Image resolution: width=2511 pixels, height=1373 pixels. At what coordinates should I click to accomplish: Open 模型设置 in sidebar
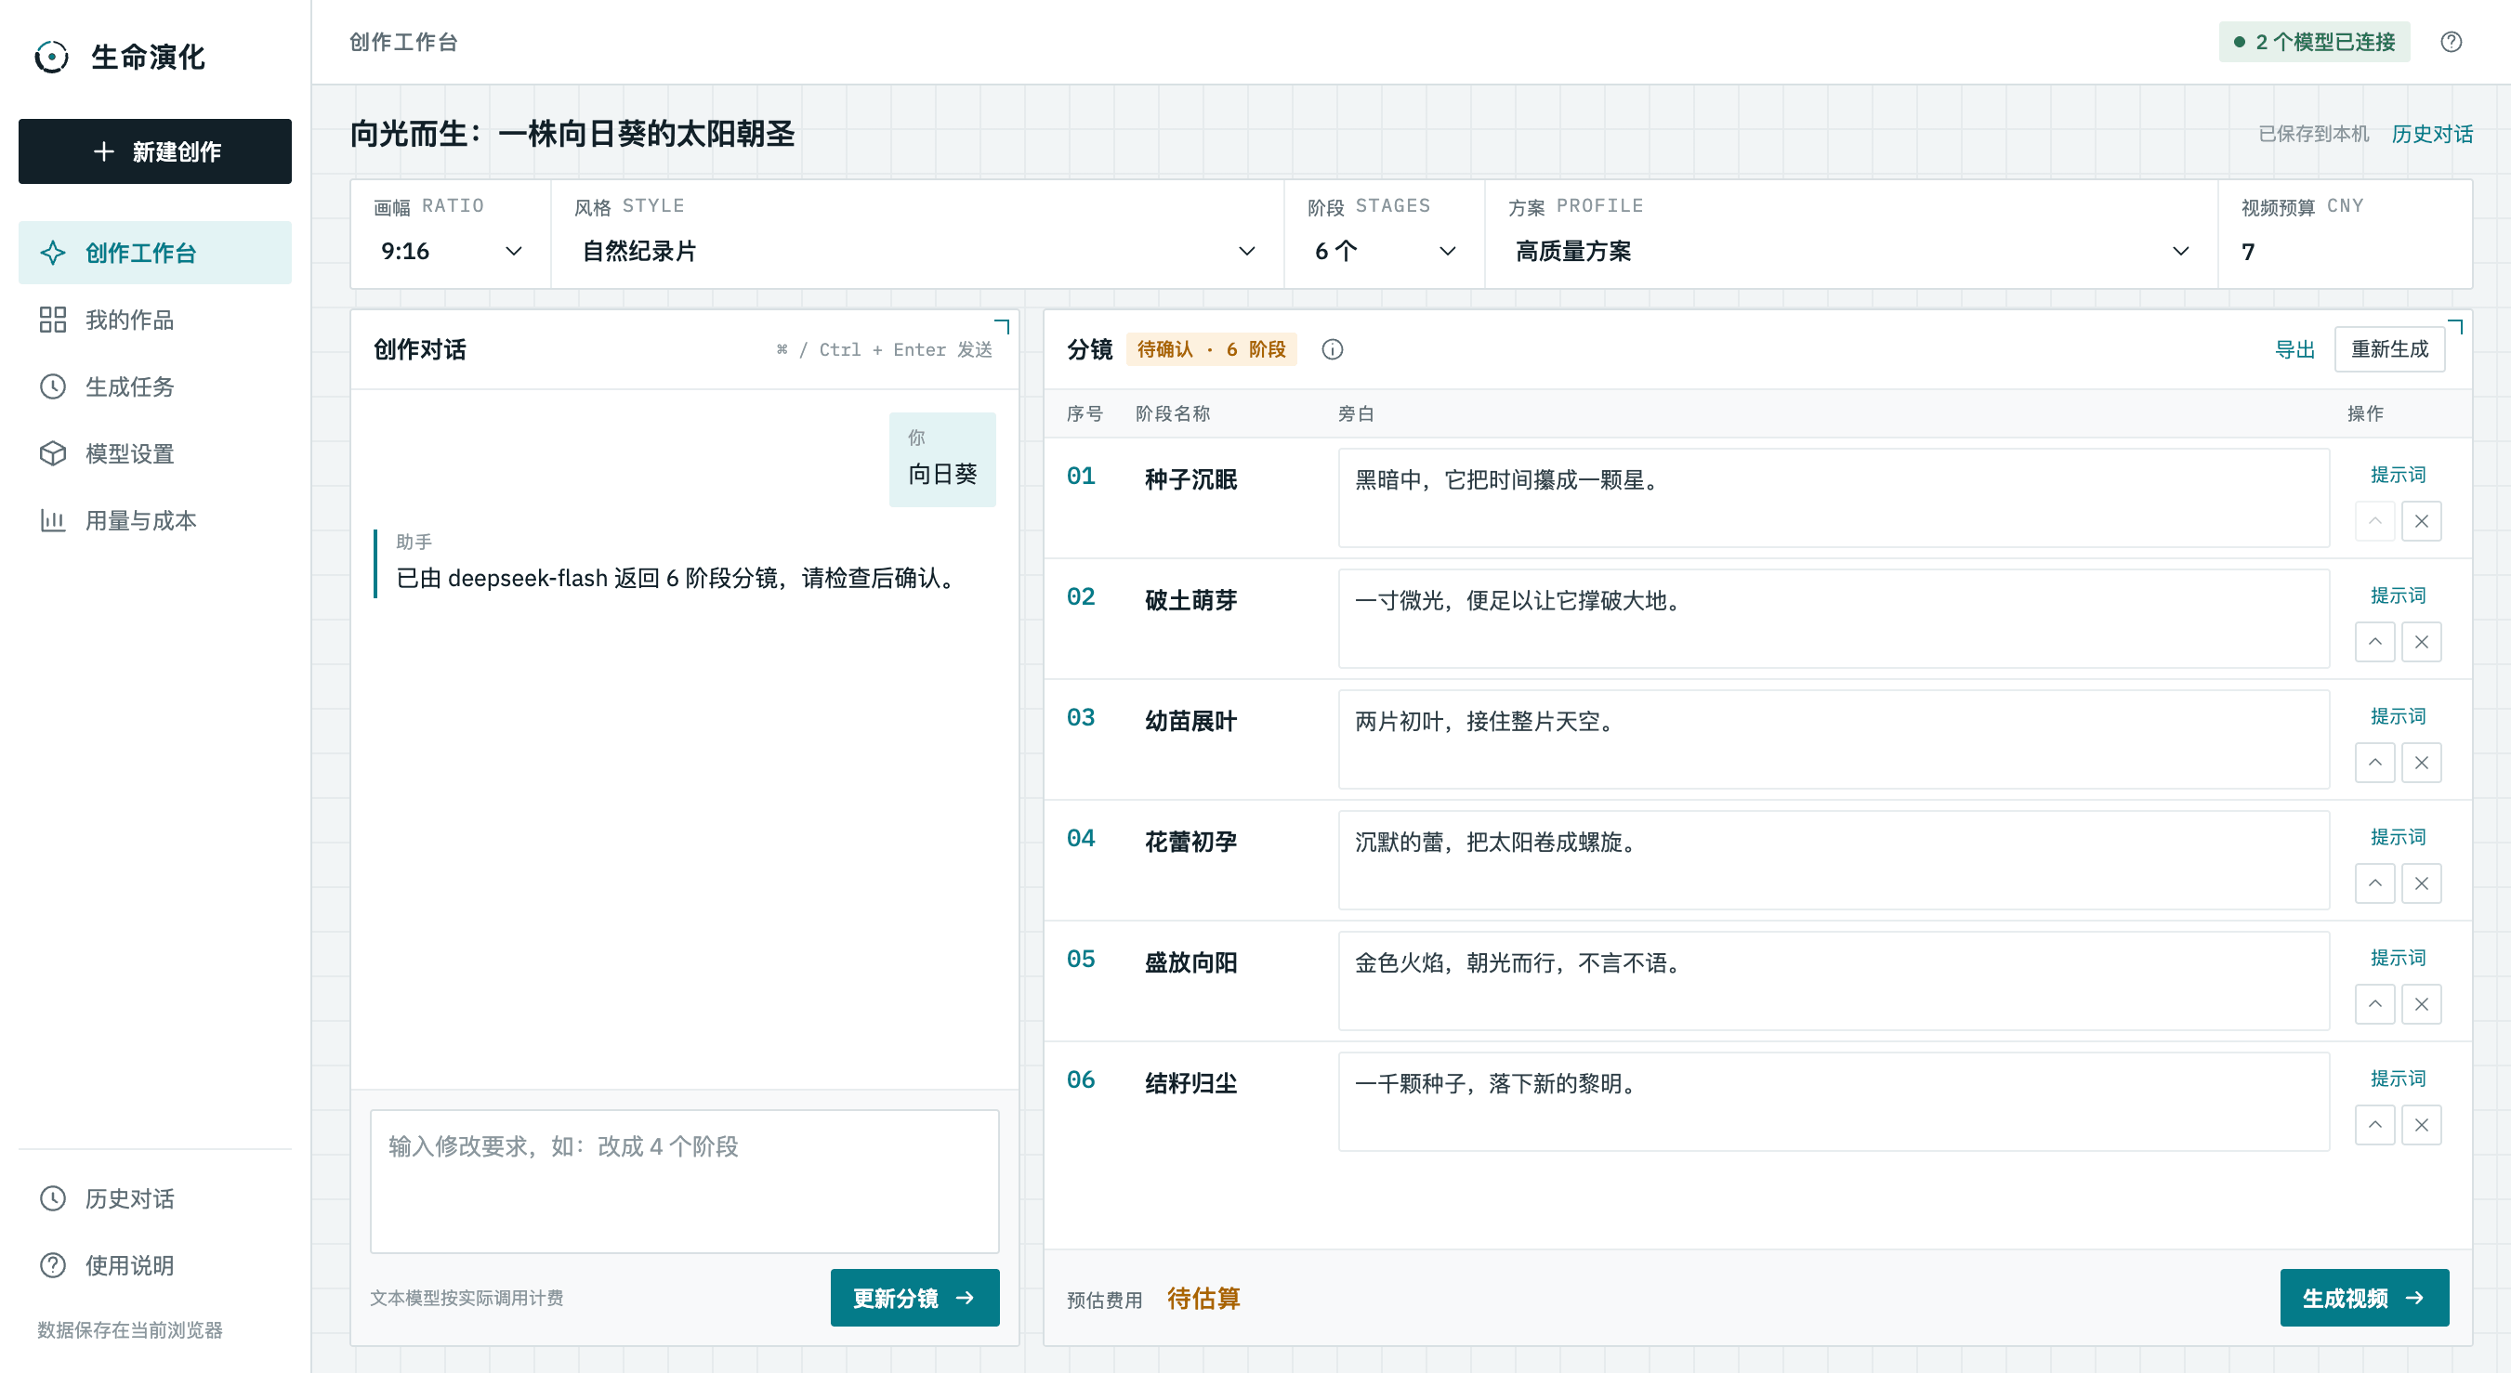coord(155,454)
